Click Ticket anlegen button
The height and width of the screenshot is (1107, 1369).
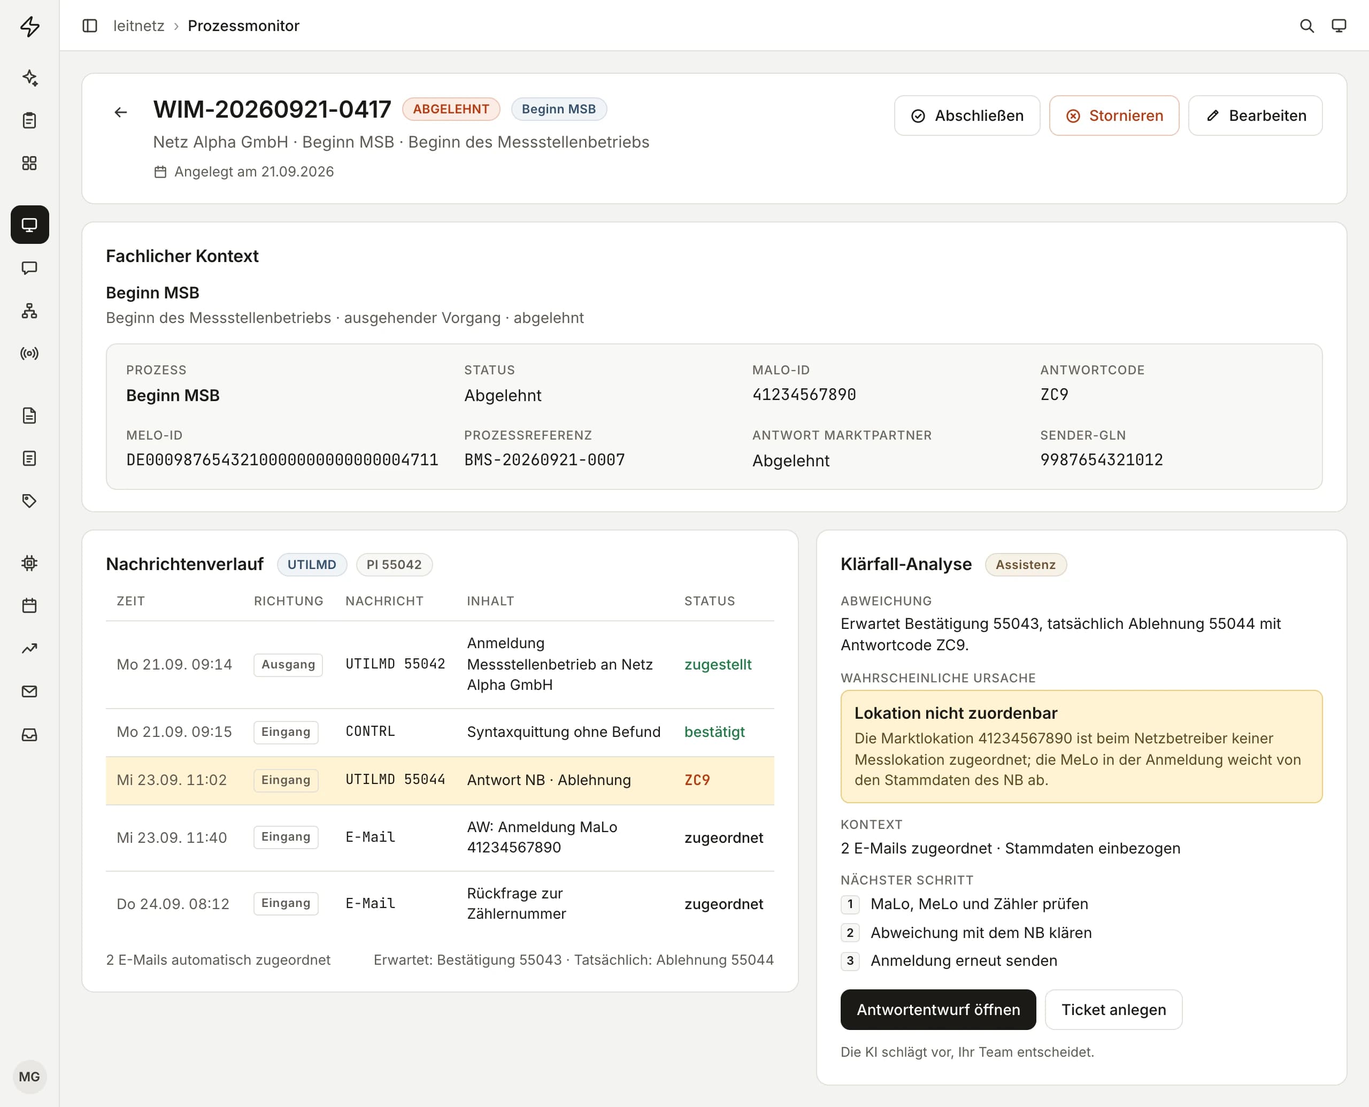point(1113,1010)
